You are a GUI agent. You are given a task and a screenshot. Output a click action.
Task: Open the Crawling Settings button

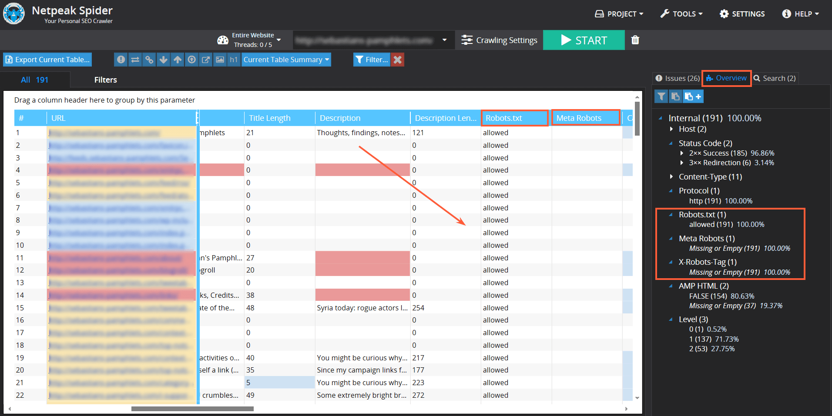pos(500,40)
